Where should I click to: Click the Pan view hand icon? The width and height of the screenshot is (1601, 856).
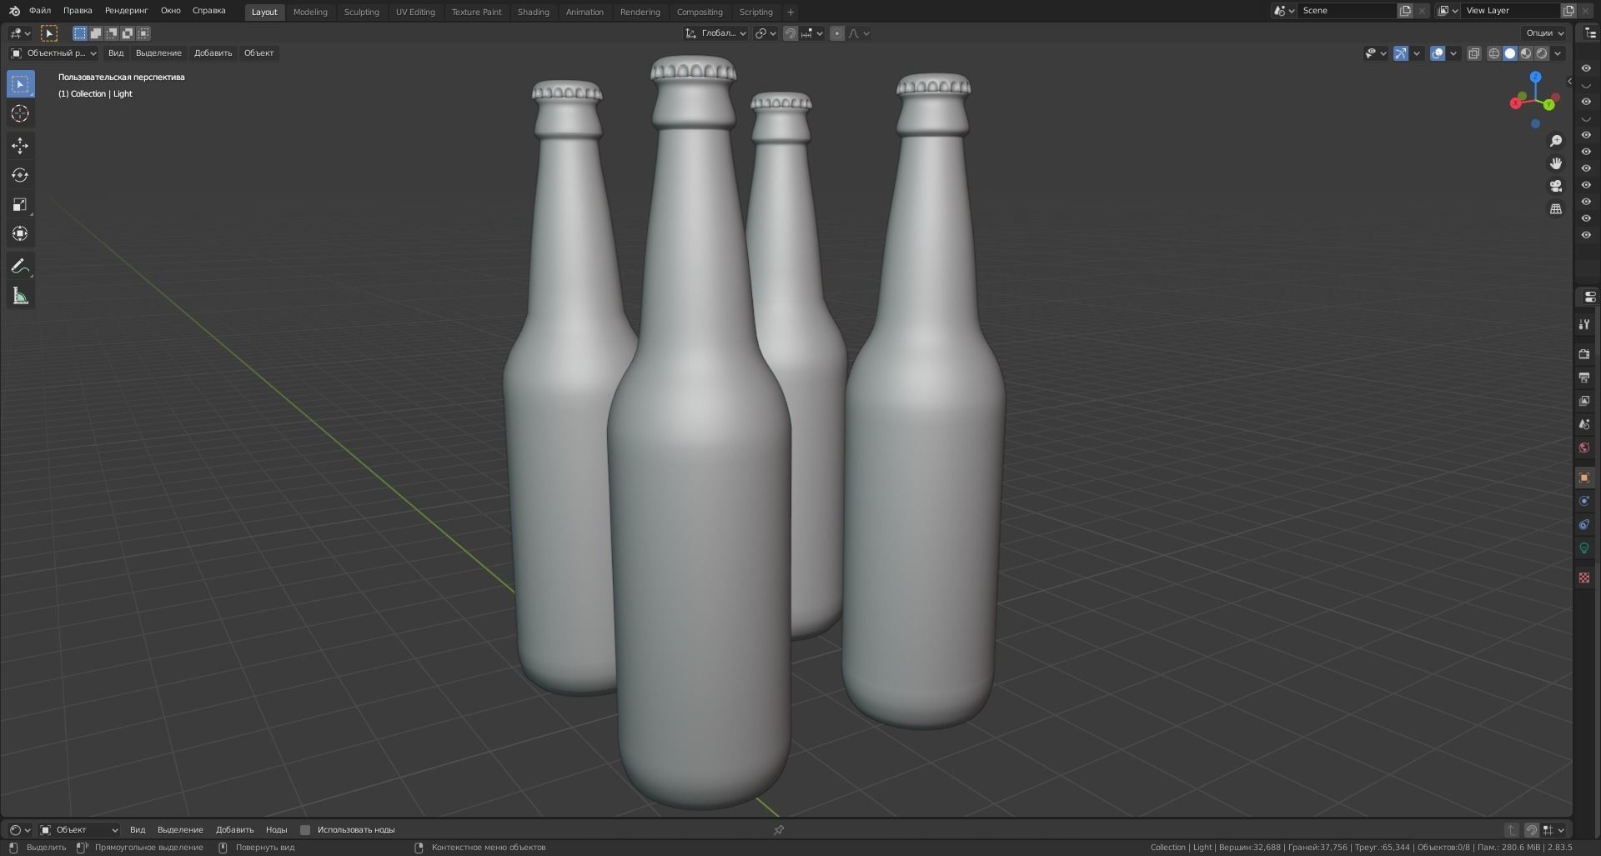1556,163
